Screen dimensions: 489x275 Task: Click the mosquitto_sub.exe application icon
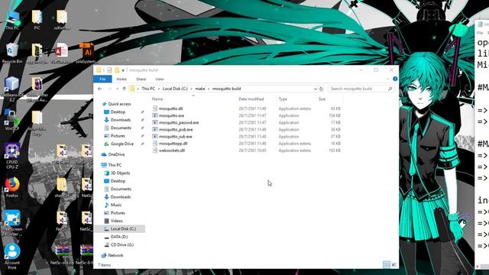[x=155, y=137]
